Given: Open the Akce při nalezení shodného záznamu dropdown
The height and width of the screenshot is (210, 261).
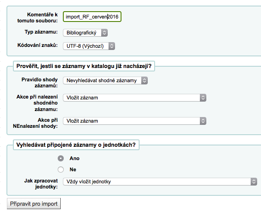Looking at the screenshot, I should click(x=134, y=98).
